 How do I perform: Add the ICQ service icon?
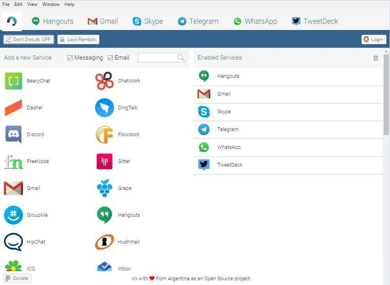click(x=13, y=266)
